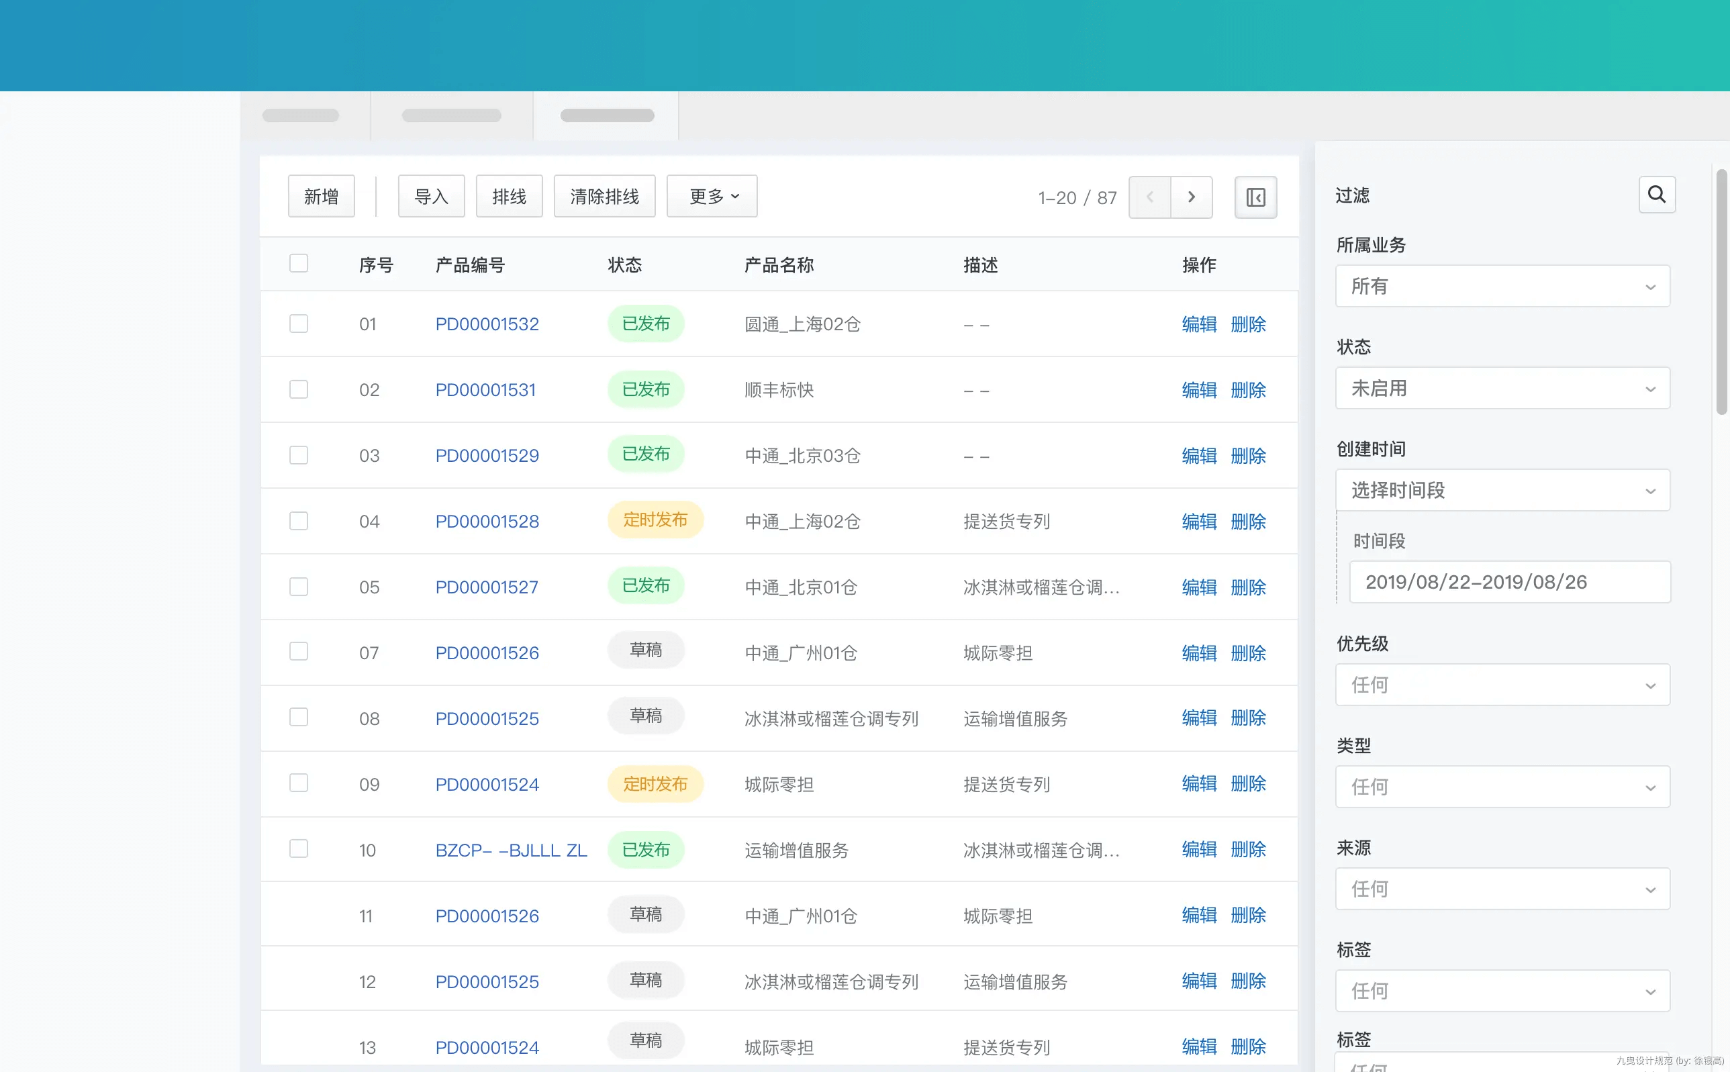Collapse the side panel toggle icon
Screen dimensions: 1730x1072
pyautogui.click(x=1255, y=197)
